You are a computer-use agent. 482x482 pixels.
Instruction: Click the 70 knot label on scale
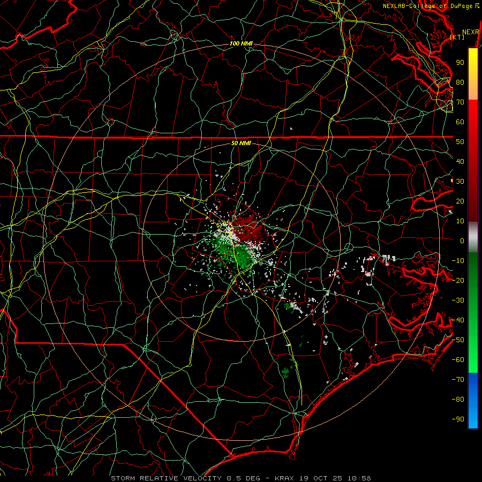(x=460, y=102)
